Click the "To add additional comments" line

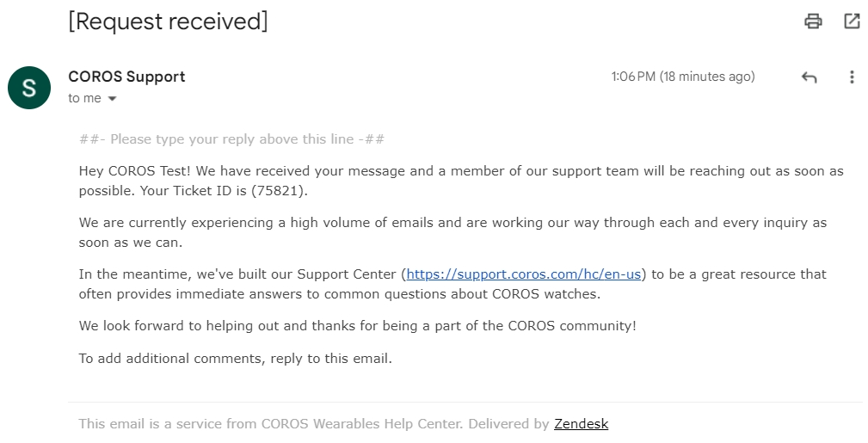coord(235,358)
